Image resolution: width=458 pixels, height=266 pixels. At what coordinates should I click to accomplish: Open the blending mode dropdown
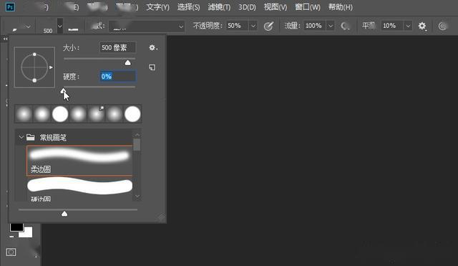tap(147, 27)
